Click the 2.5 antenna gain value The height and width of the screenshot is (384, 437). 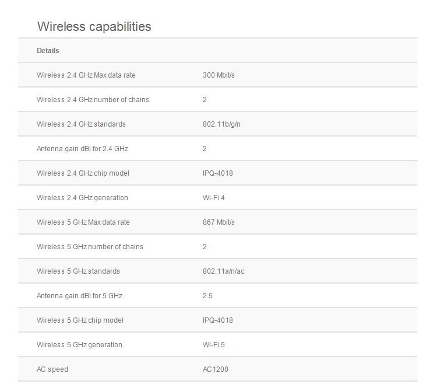[207, 296]
